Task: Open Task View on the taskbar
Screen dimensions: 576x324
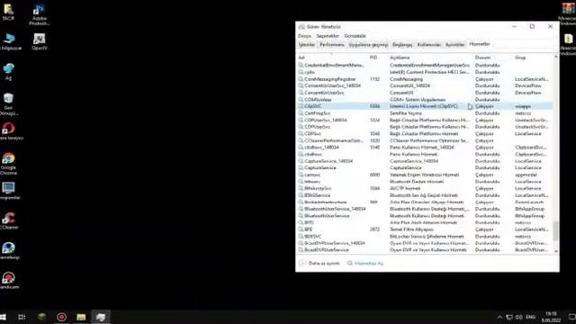Action: click(22, 317)
